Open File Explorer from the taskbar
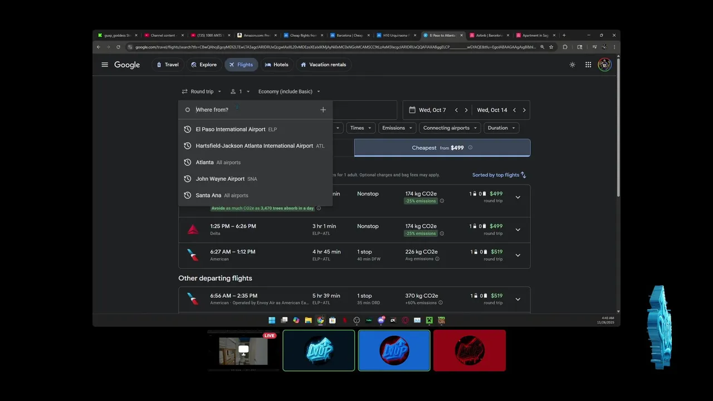This screenshot has width=713, height=401. click(x=308, y=320)
